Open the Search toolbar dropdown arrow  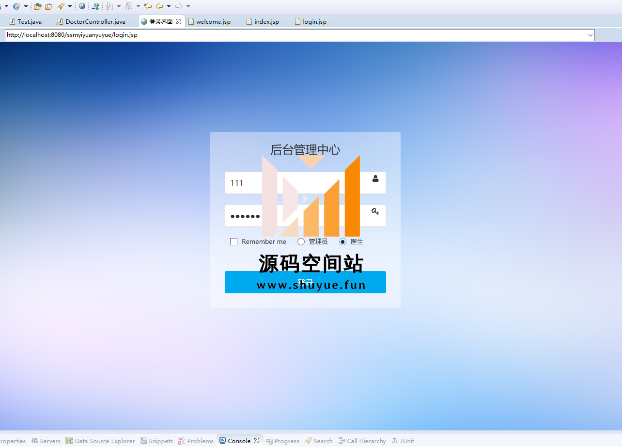(70, 6)
